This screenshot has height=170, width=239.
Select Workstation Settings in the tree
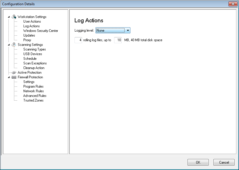(32, 17)
